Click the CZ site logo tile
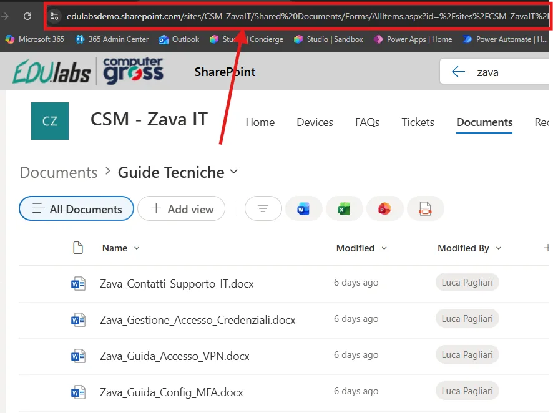Screen dimensions: 553x413 click(x=50, y=121)
